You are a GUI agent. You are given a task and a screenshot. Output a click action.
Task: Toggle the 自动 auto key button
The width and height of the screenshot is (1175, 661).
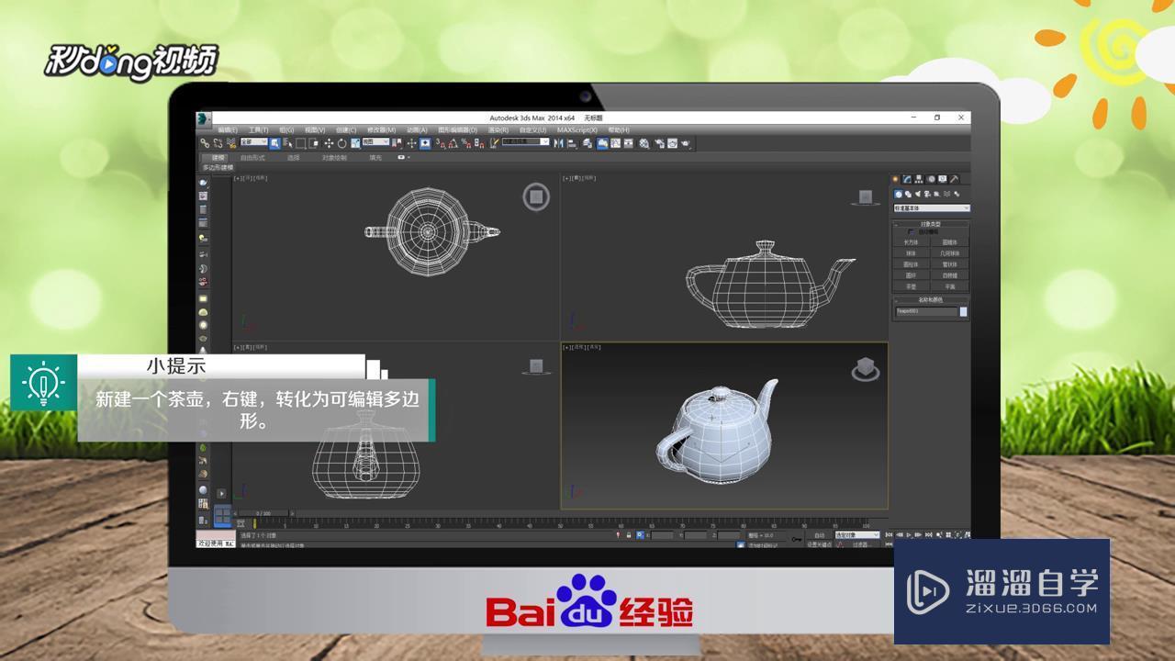click(820, 535)
